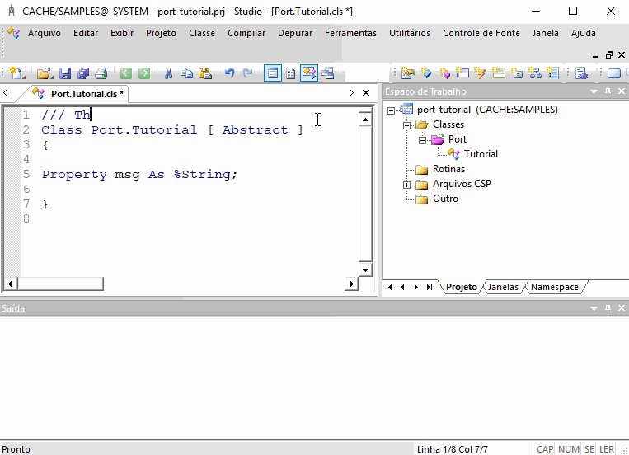
Task: Click the Cut scissors icon
Action: pos(168,73)
